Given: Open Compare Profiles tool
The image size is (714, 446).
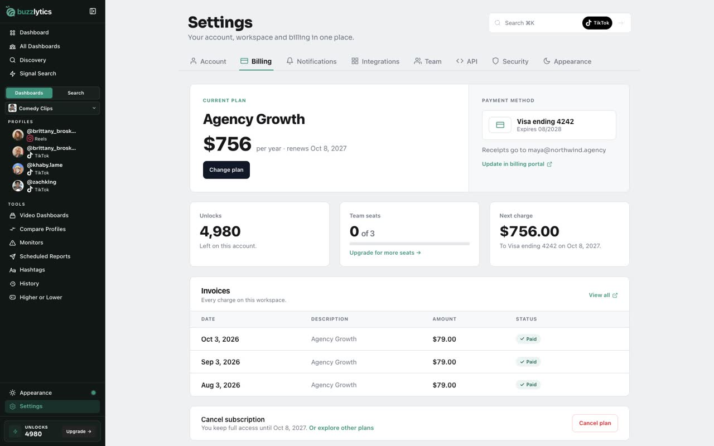Looking at the screenshot, I should tap(52, 229).
